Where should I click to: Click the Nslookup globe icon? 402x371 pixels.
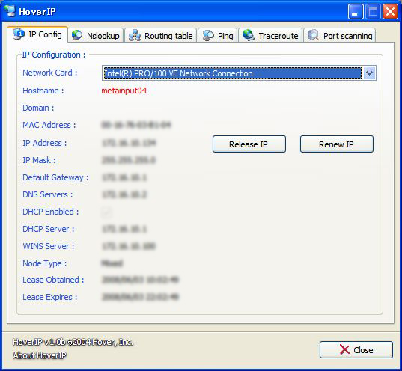coord(76,35)
